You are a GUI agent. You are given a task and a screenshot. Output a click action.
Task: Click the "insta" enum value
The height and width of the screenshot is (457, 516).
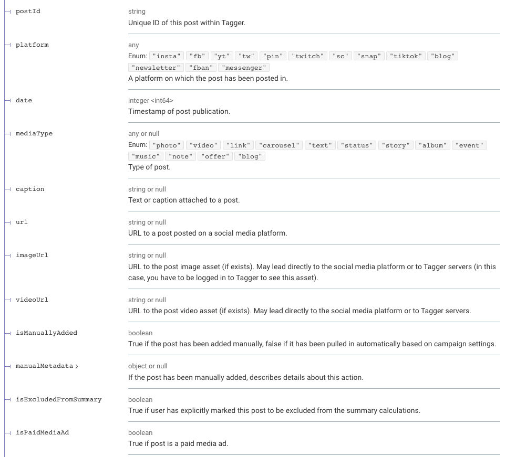pos(166,56)
